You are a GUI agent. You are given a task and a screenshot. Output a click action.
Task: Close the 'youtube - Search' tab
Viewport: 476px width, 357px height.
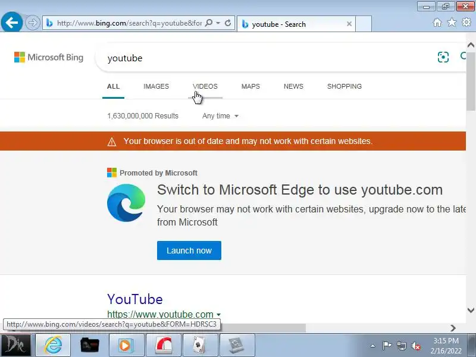coord(349,24)
